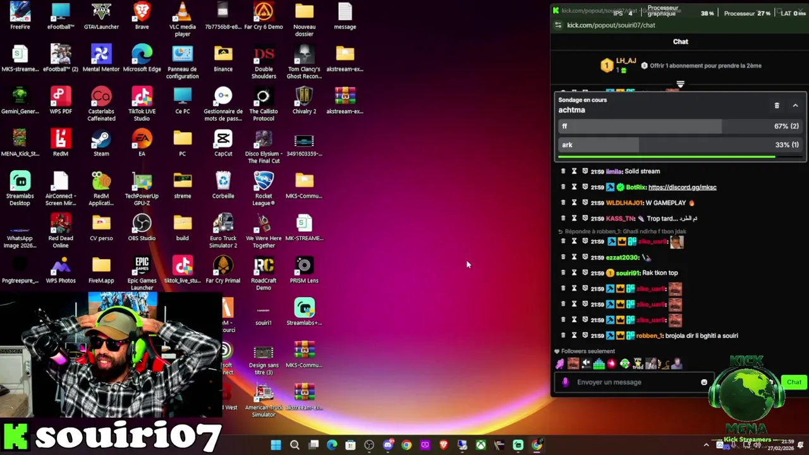Open Discord from the taskbar
Image resolution: width=809 pixels, height=455 pixels.
(x=388, y=445)
